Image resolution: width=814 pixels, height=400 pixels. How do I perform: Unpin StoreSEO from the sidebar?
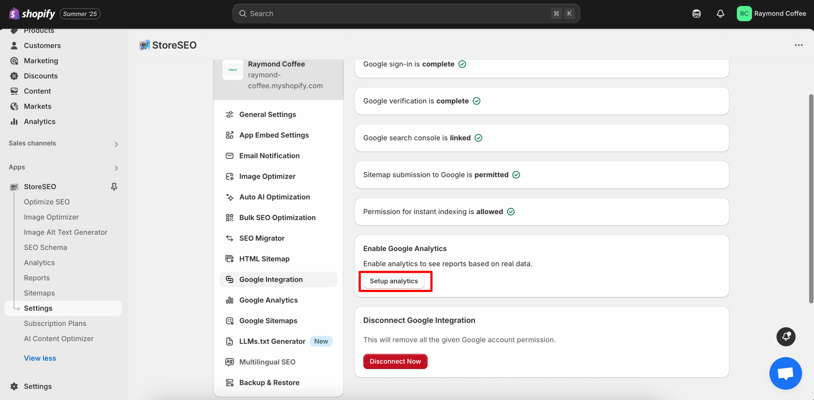[114, 187]
